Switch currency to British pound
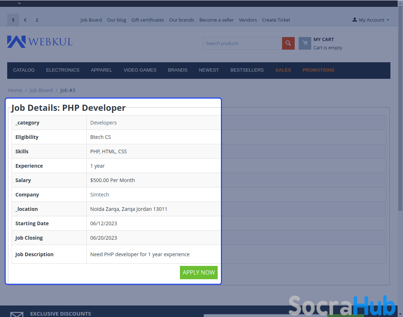The height and width of the screenshot is (317, 403). (x=37, y=20)
